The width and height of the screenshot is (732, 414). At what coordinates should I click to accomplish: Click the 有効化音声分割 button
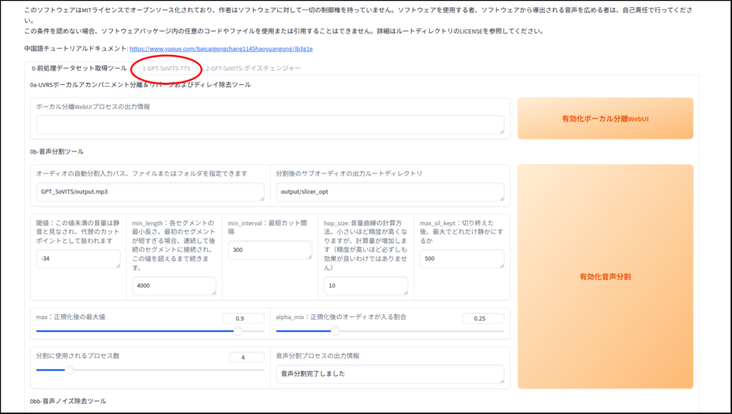(605, 276)
